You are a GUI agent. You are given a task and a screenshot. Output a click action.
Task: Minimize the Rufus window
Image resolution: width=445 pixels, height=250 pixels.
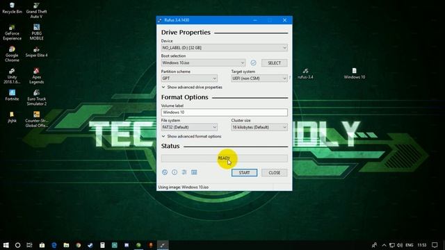click(255, 20)
